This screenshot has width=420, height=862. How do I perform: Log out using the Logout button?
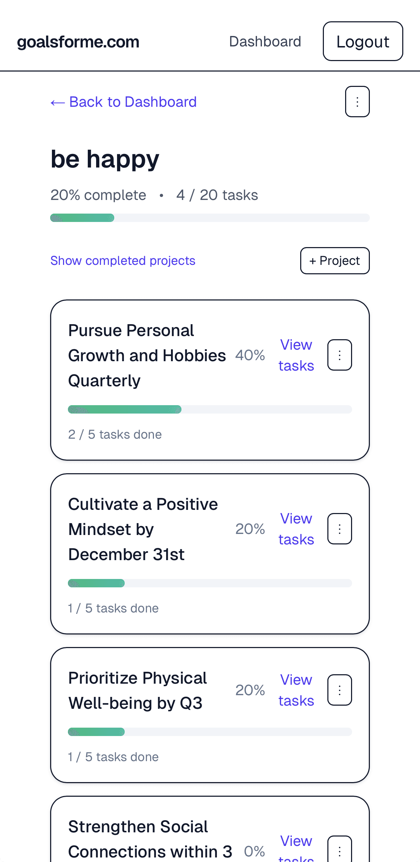click(363, 42)
